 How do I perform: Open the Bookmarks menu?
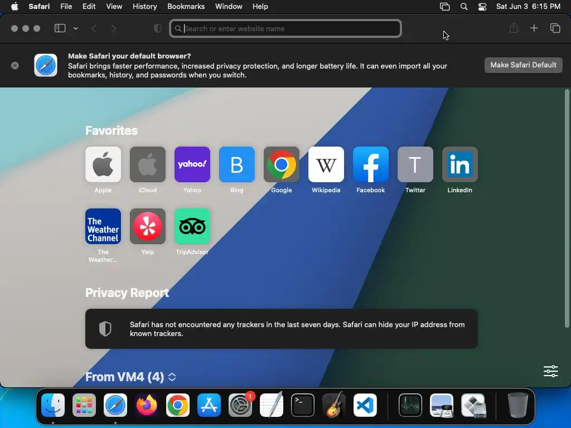(186, 6)
